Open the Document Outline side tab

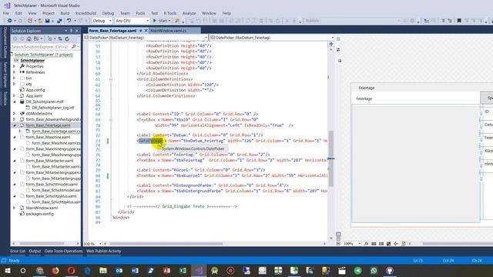pyautogui.click(x=5, y=43)
